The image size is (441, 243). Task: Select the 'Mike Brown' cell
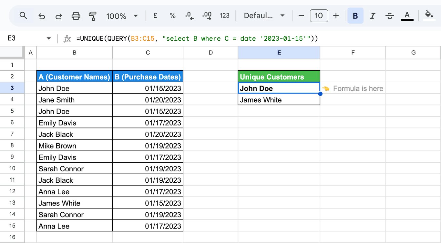pyautogui.click(x=75, y=146)
